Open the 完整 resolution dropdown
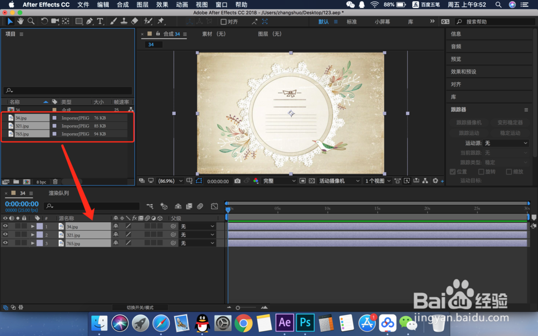The height and width of the screenshot is (336, 538). coord(279,181)
